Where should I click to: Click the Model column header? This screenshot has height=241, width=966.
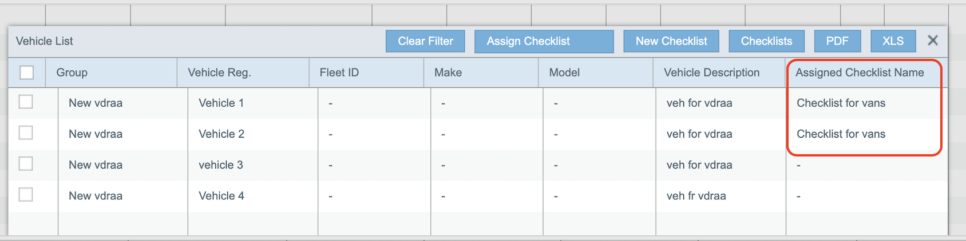point(564,73)
